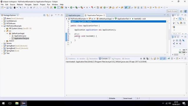The image size is (188, 106).
Task: Open the Run button dropdown arrow
Action: (74, 7)
